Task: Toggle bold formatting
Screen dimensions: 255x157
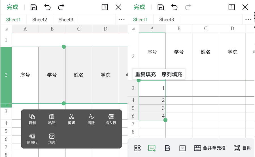Action: pos(167,148)
